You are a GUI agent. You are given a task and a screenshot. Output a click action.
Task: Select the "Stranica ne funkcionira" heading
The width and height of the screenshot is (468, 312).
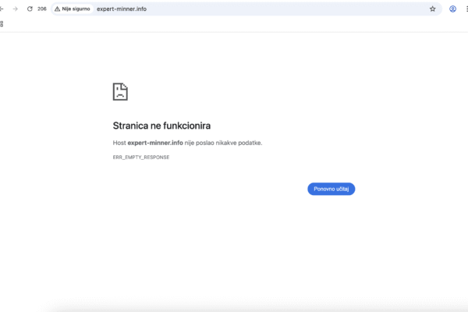[x=161, y=126]
